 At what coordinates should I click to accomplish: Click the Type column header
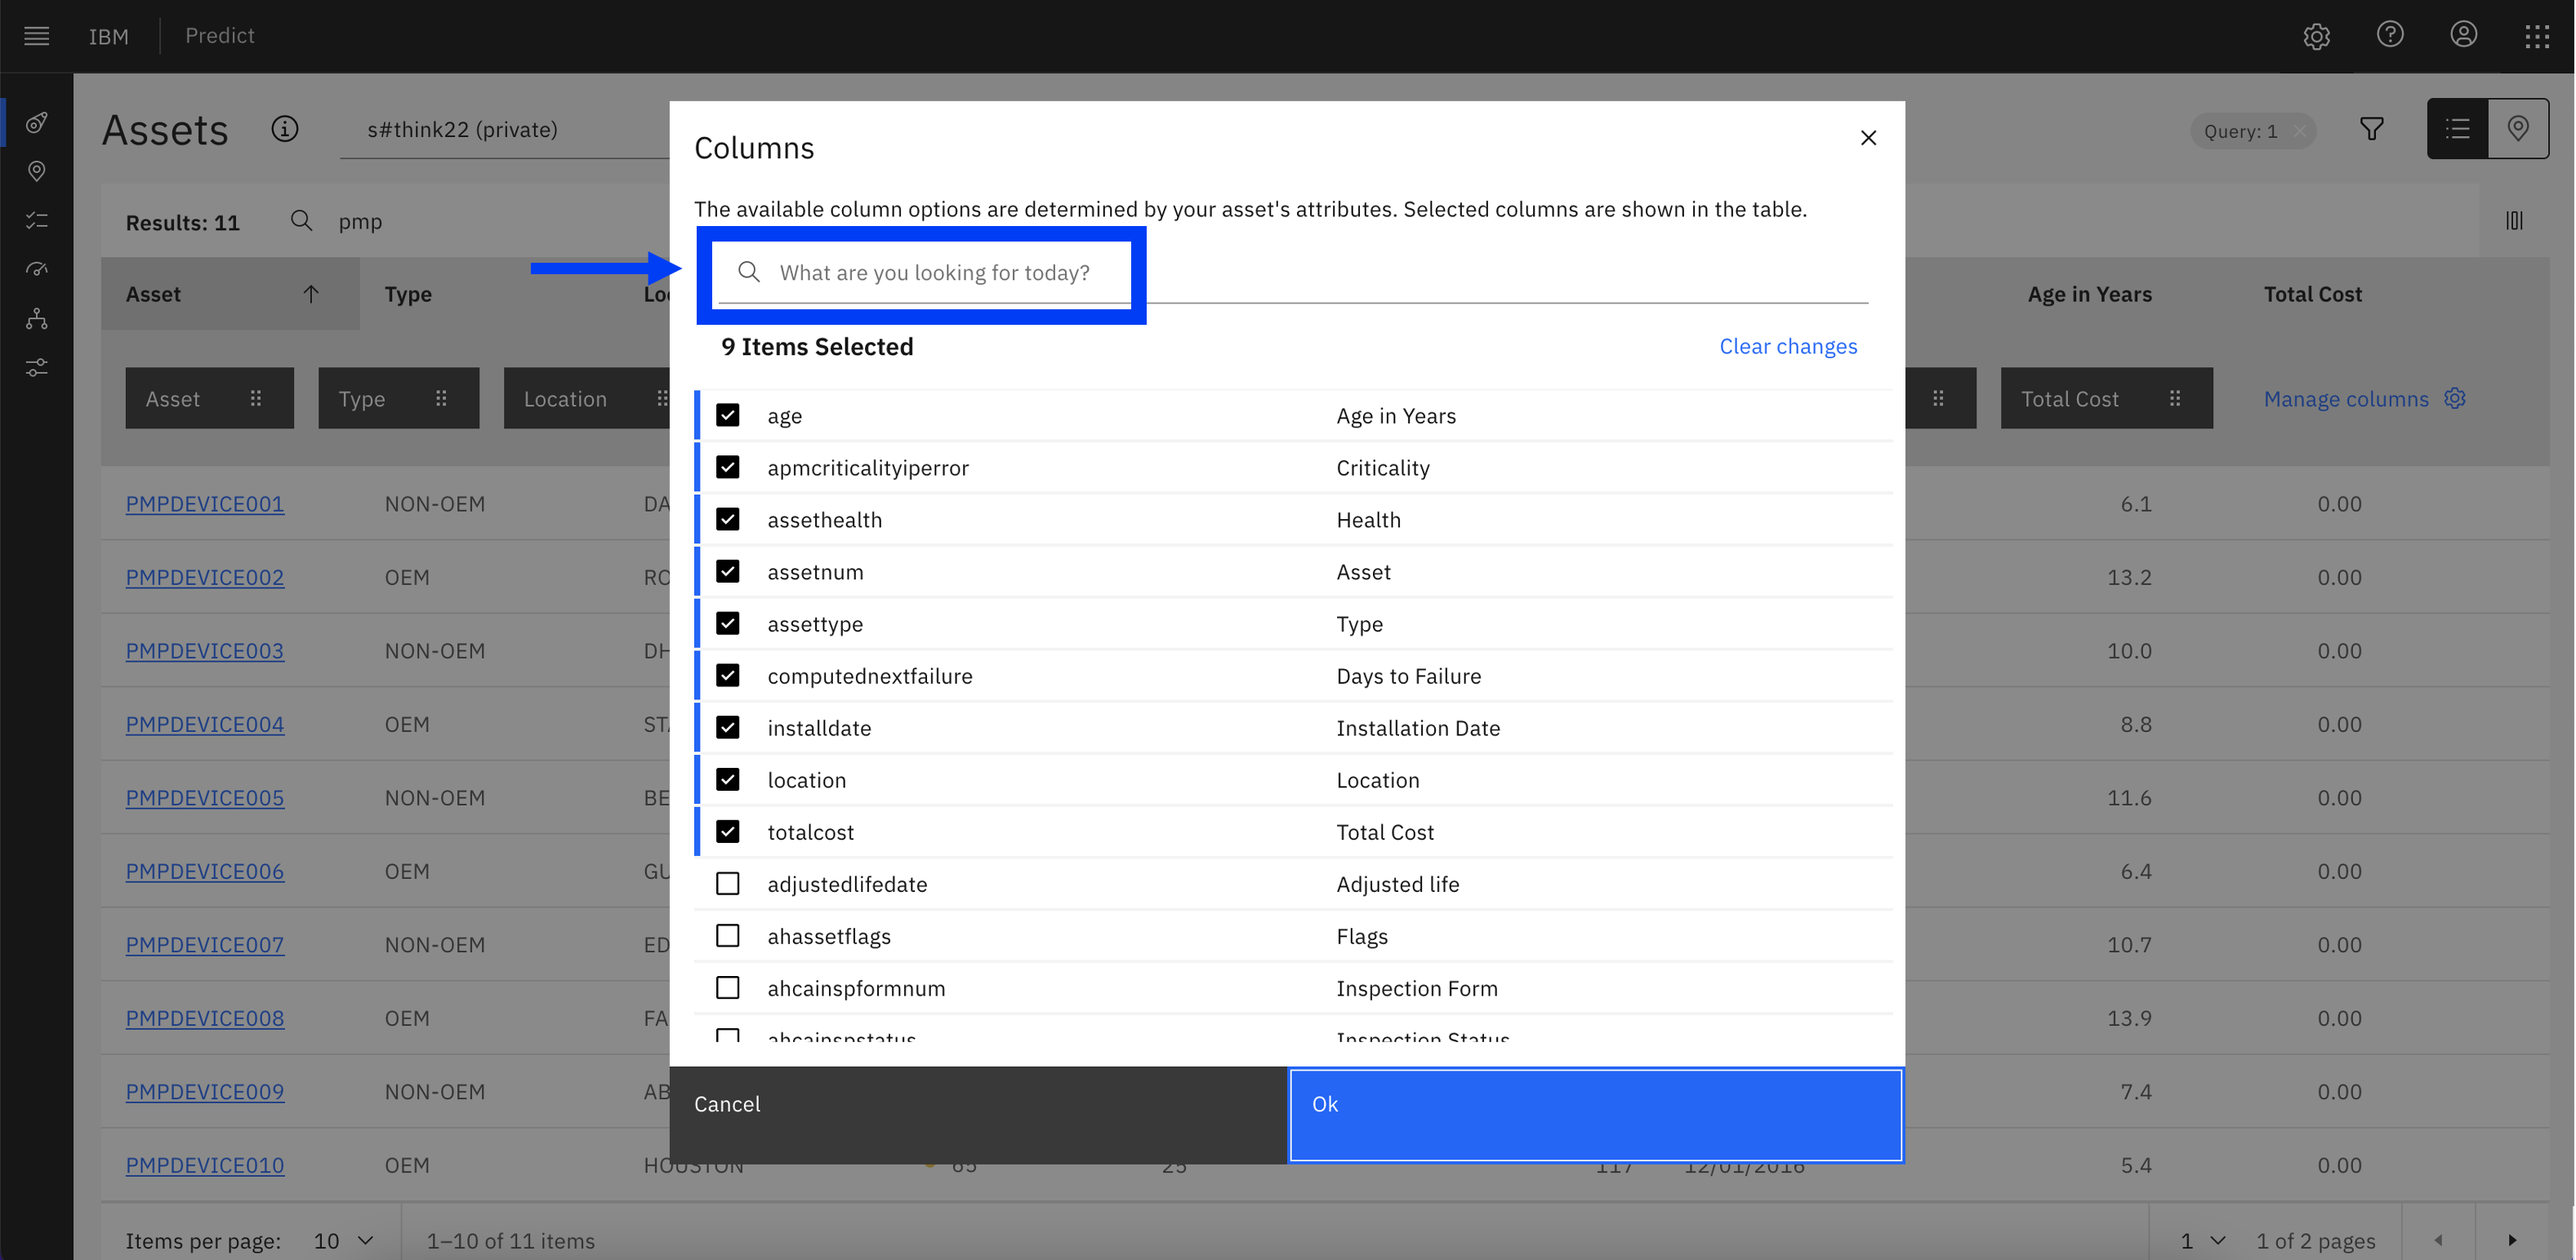[408, 294]
